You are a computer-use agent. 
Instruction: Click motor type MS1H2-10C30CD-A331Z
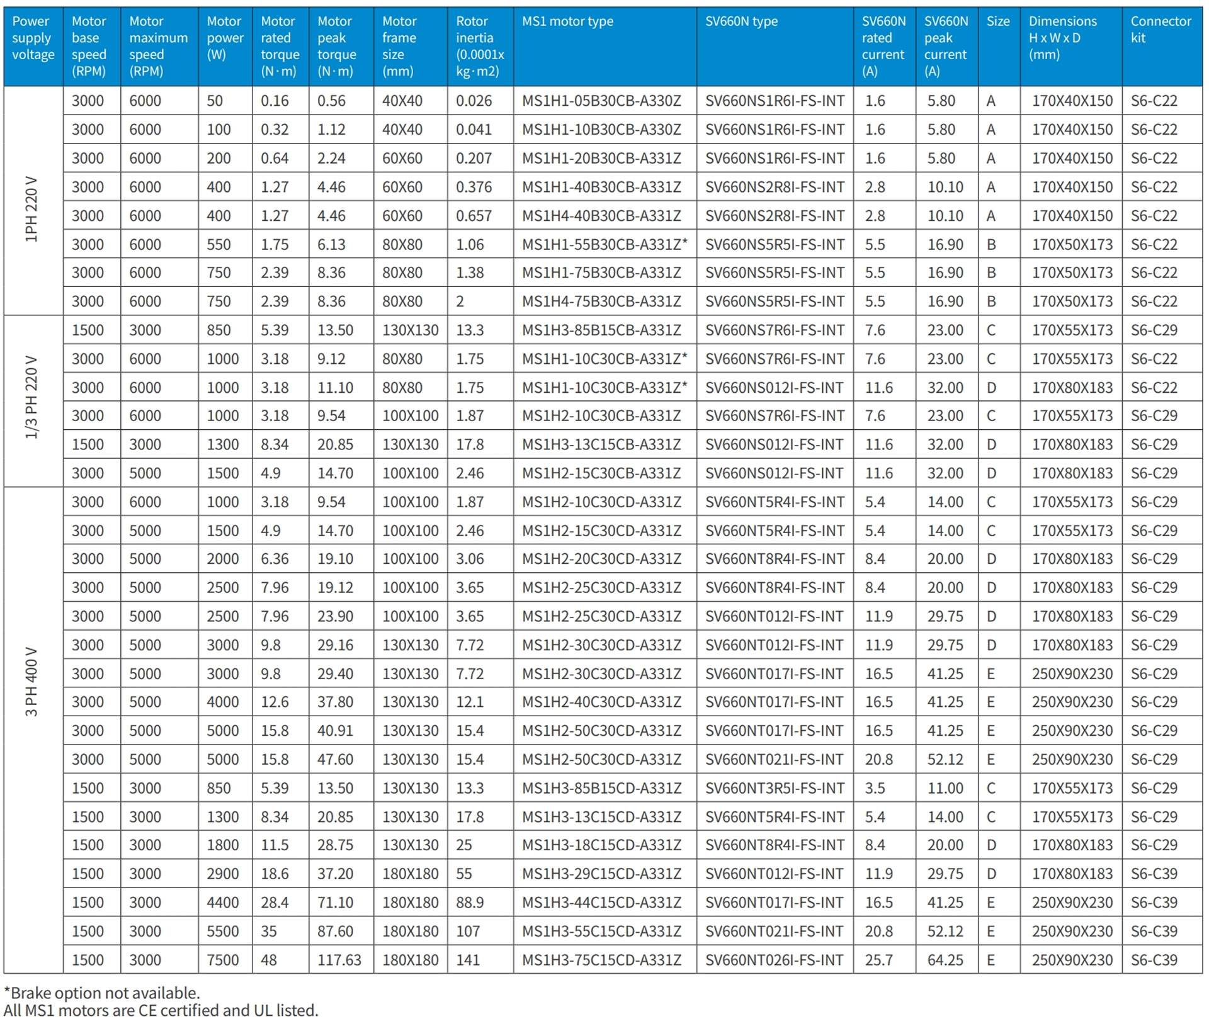pos(601,502)
